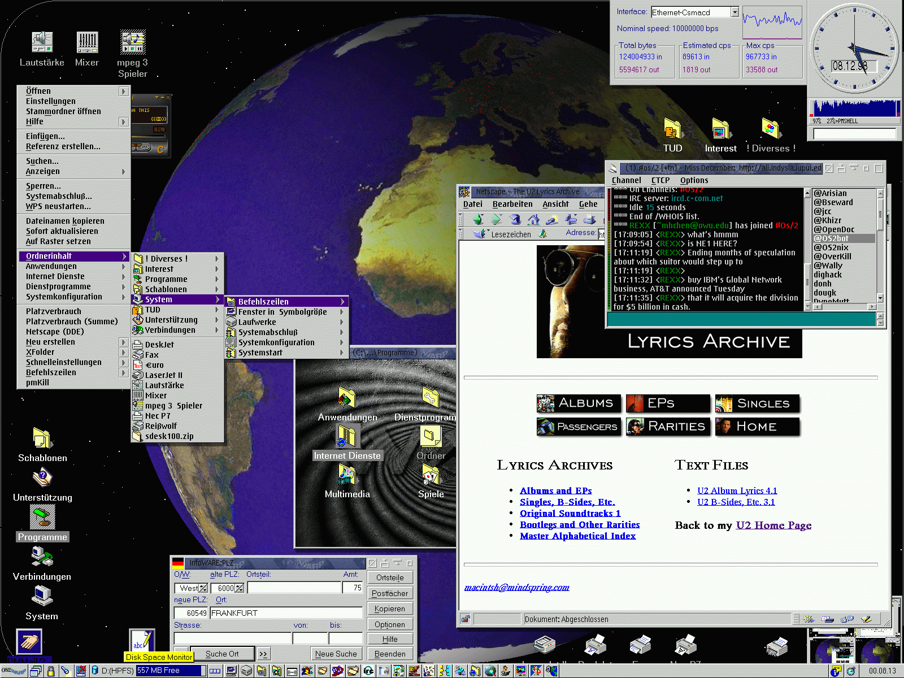The height and width of the screenshot is (678, 904).
Task: Click the window list icon in WarpCenter
Action: [x=36, y=671]
